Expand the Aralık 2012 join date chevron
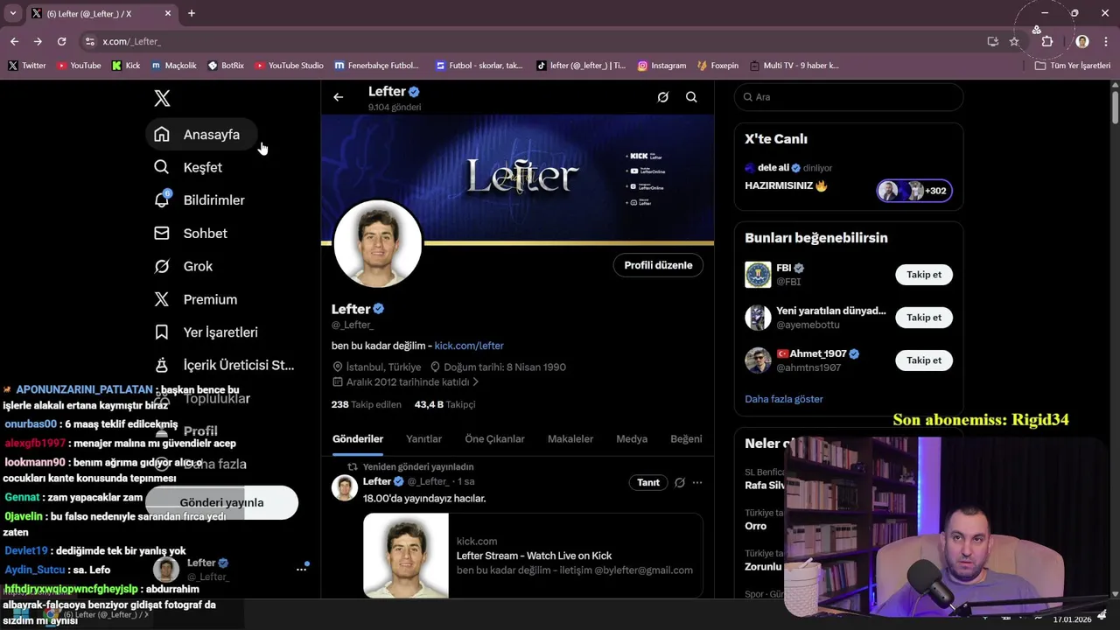This screenshot has height=630, width=1120. click(x=475, y=382)
